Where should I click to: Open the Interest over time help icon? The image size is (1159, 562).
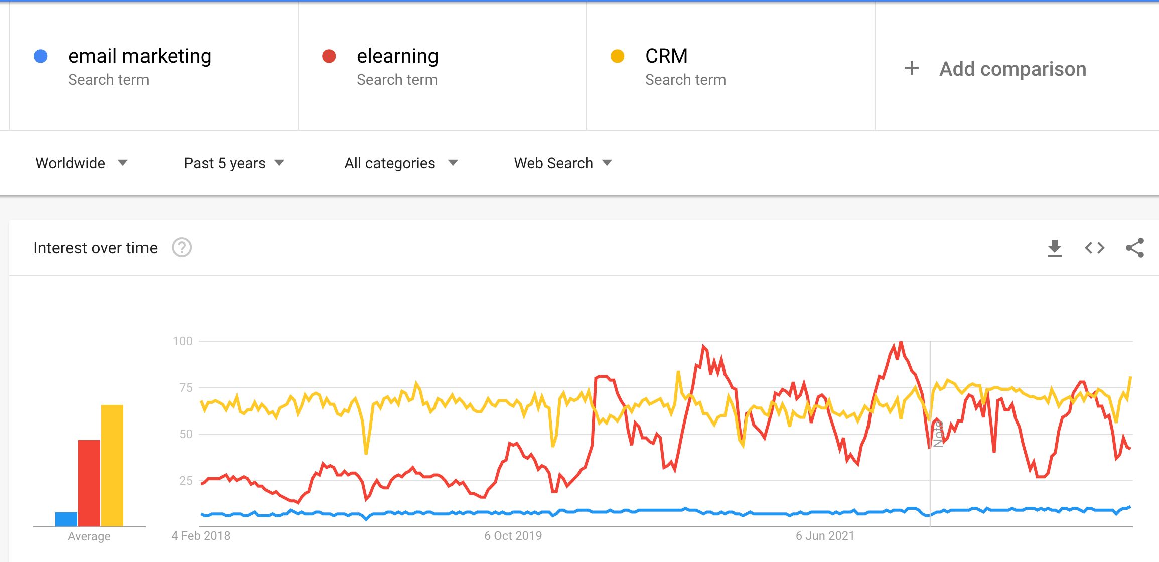pyautogui.click(x=182, y=248)
